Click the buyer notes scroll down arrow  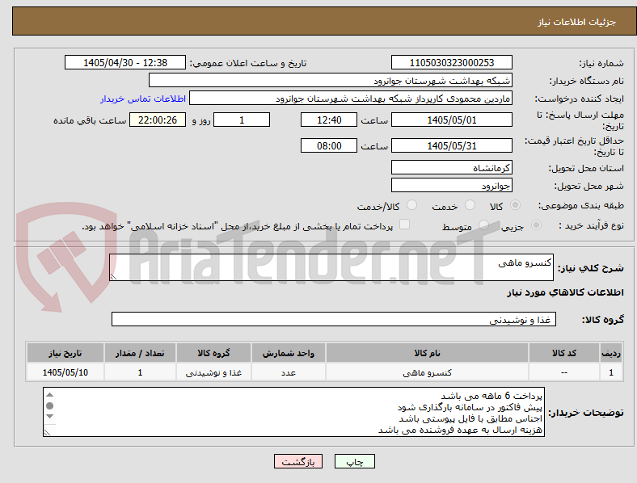49,416
